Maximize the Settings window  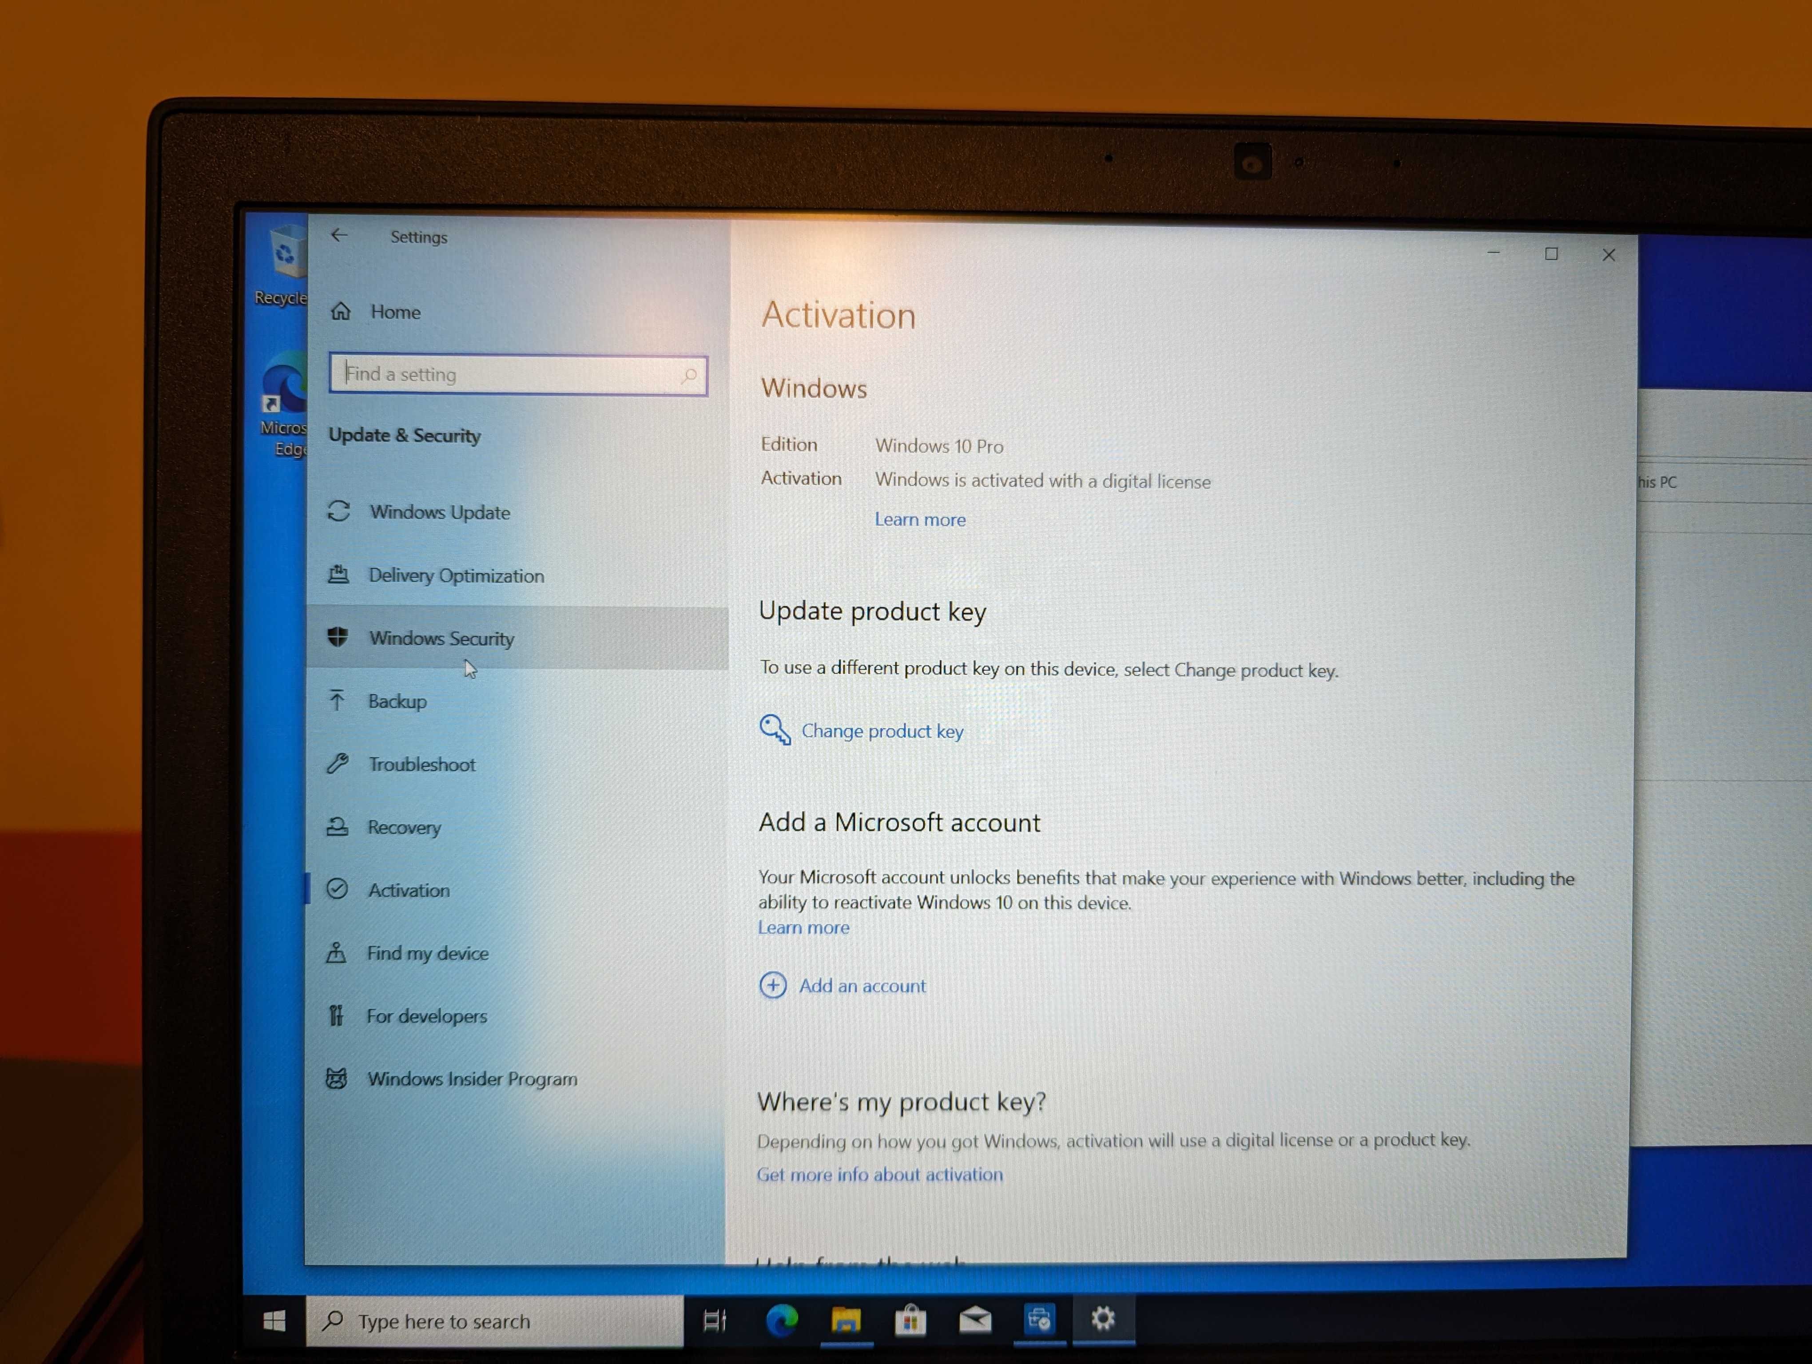(x=1551, y=254)
